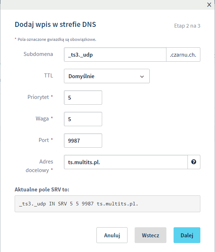Click the Adres docelowy input field
215x252 pixels.
coord(126,162)
